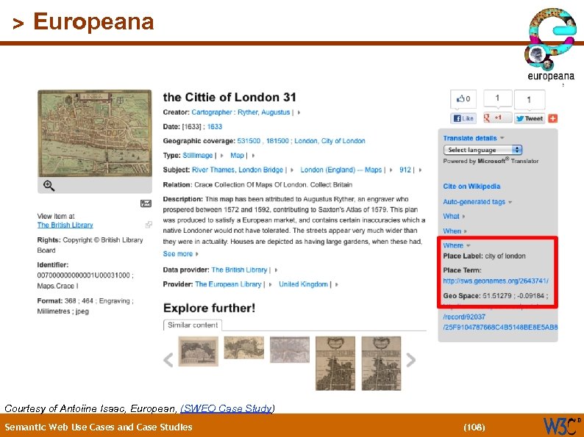Click arrow after 912 subject
This screenshot has height=437, width=584.
tap(420, 170)
